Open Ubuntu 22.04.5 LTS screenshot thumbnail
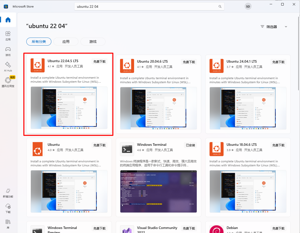Screen dimensions: 300x233 [x=69, y=108]
